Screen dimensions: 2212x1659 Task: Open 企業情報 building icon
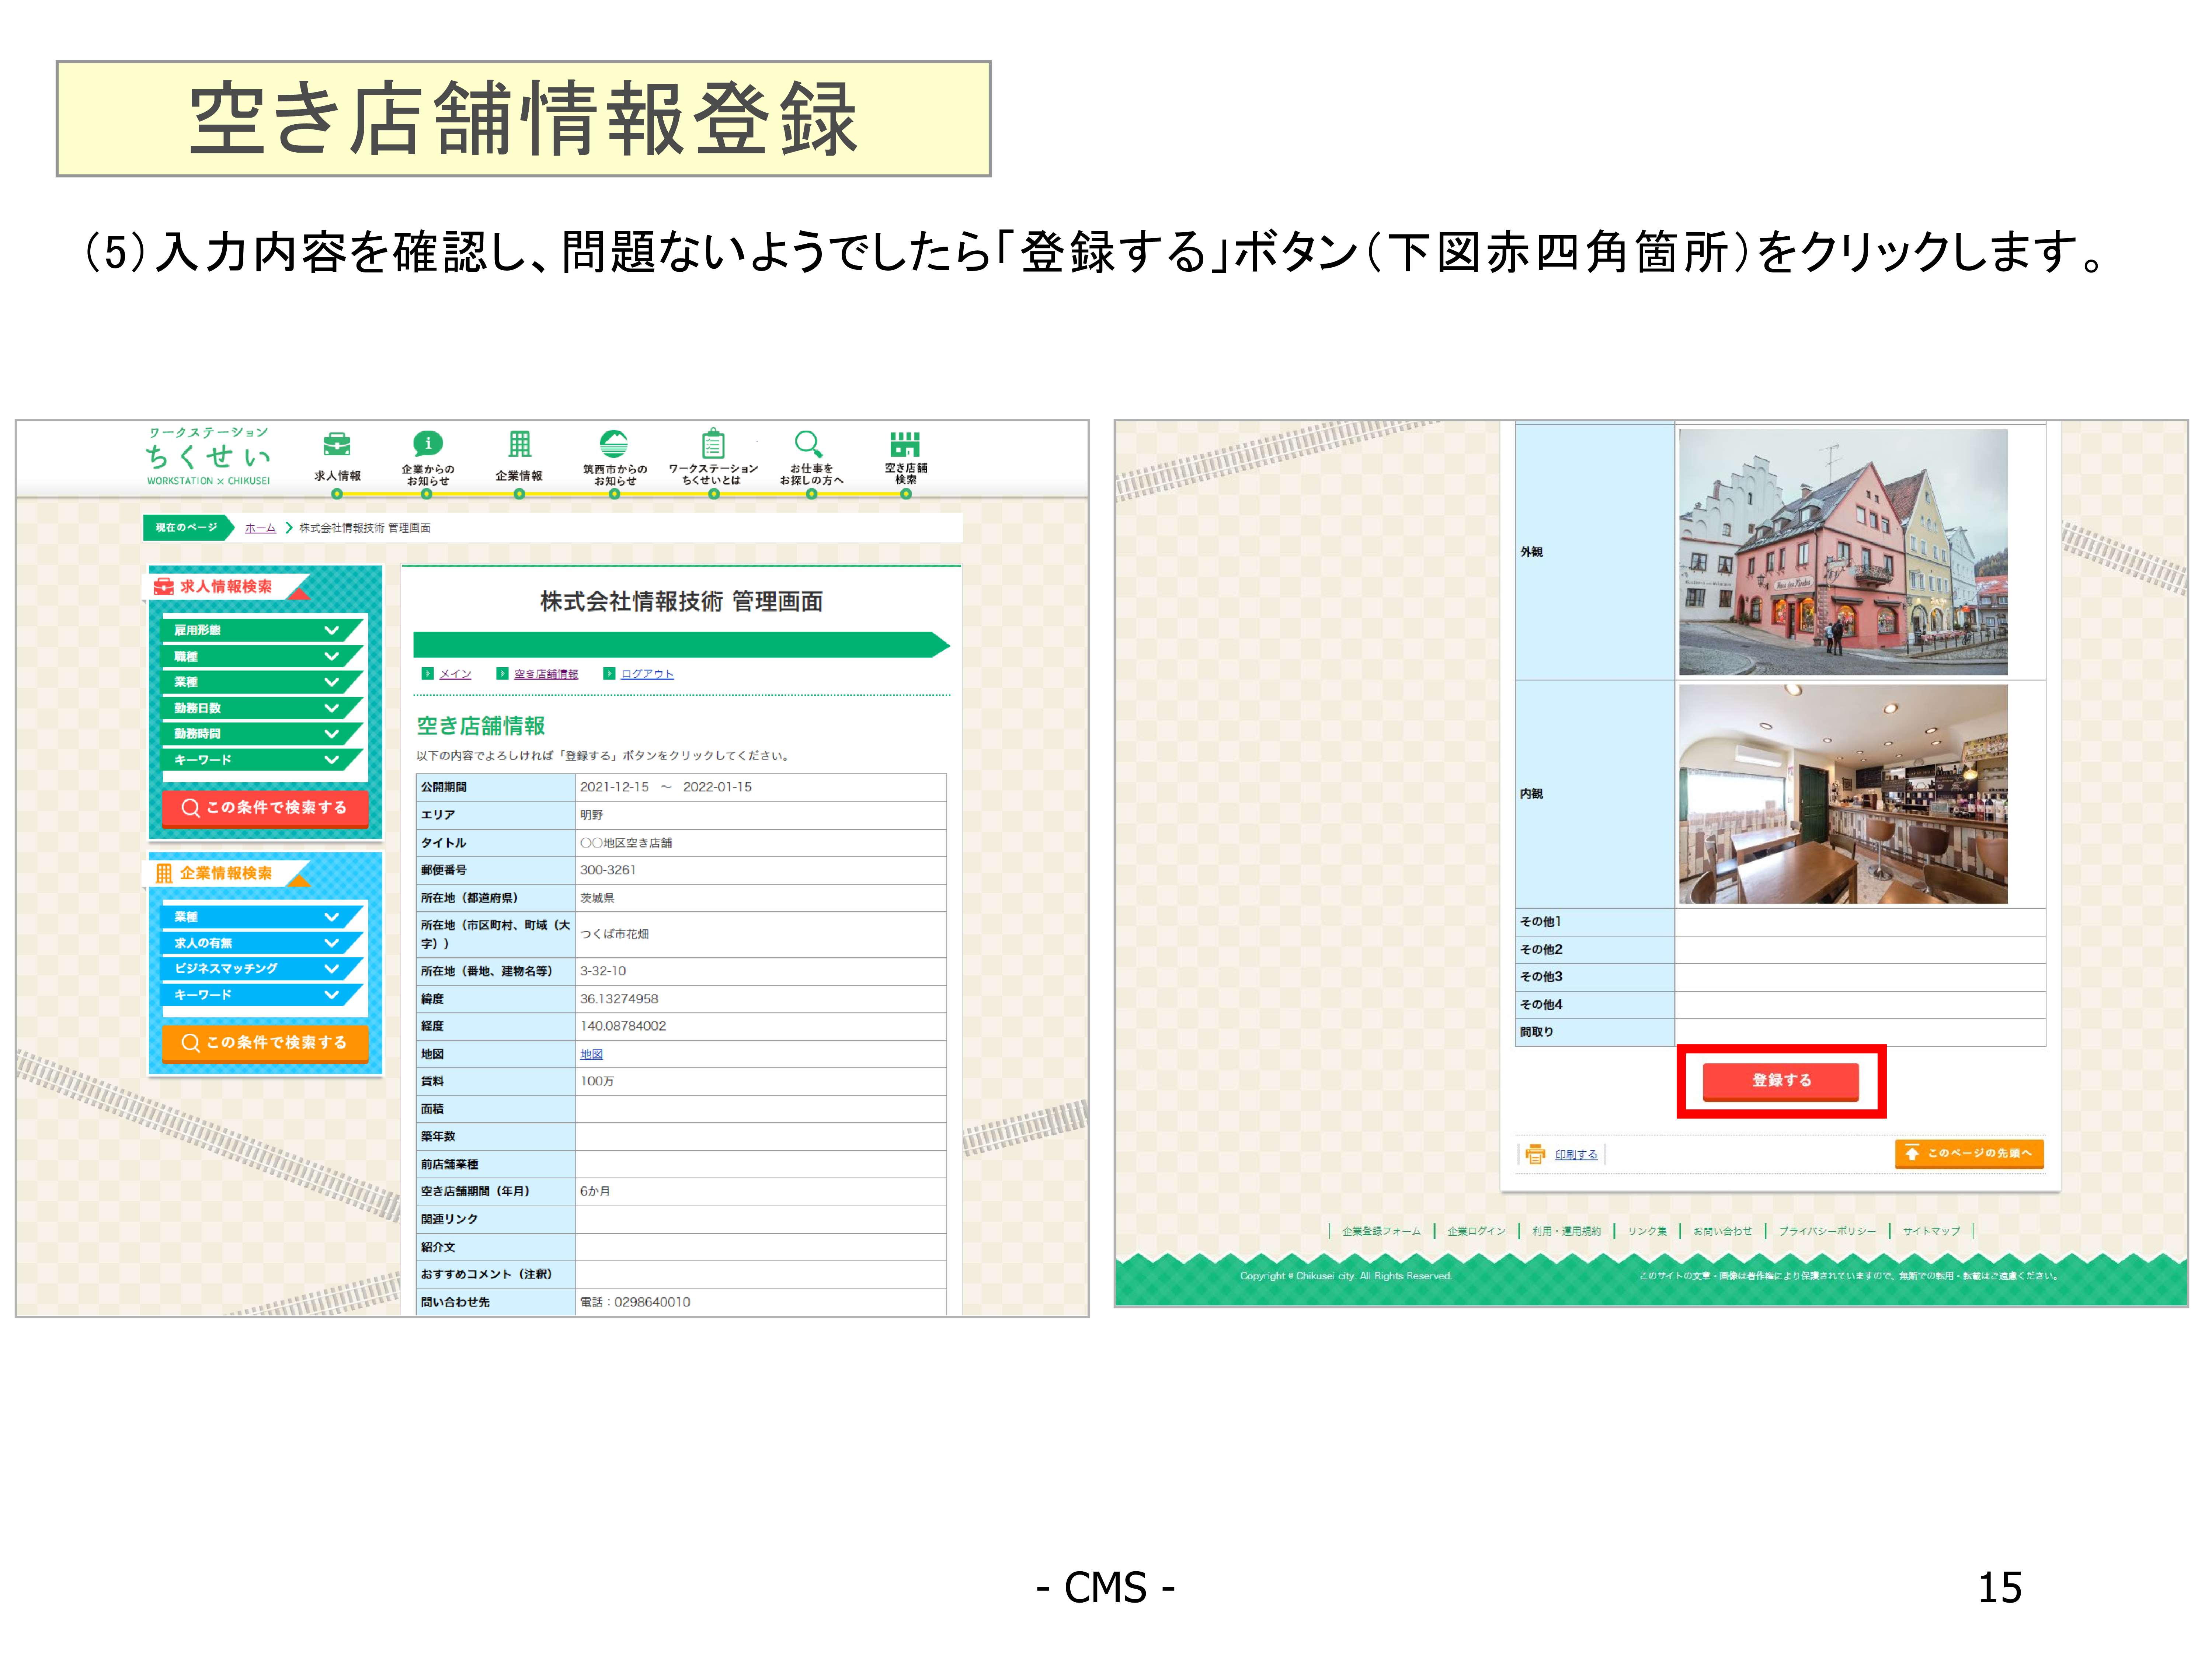[x=519, y=444]
